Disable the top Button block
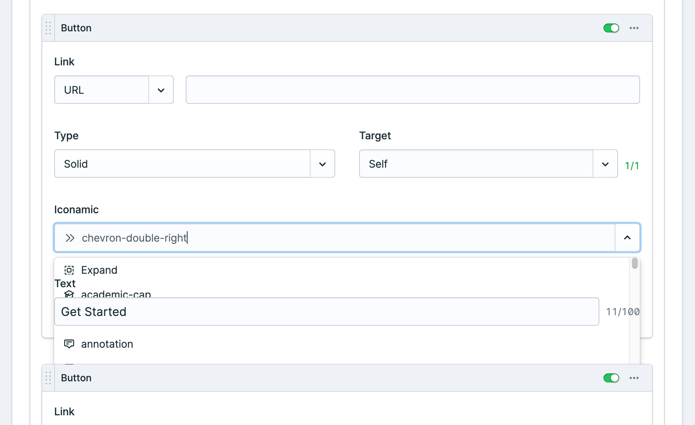The width and height of the screenshot is (695, 425). (611, 28)
